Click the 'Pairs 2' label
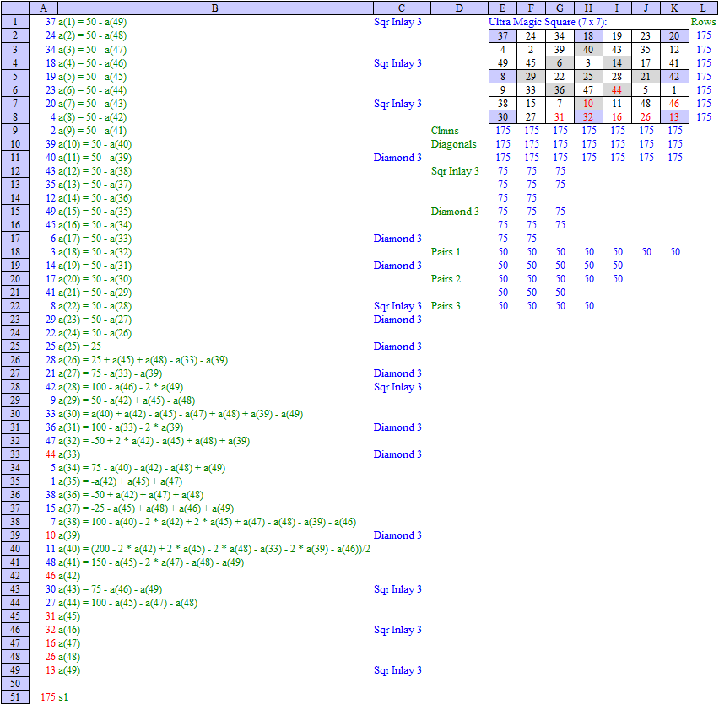The height and width of the screenshot is (704, 719). 446,279
